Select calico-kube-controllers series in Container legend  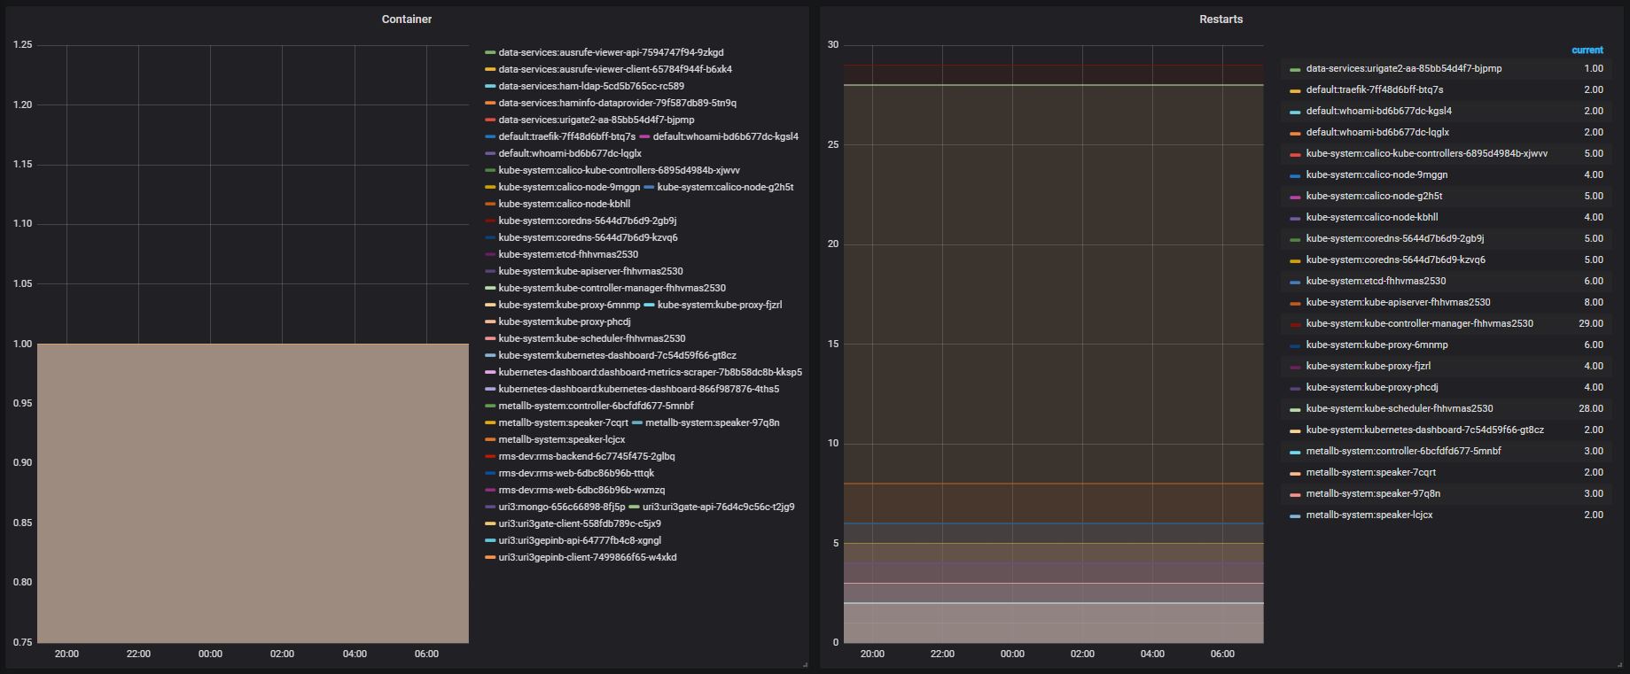click(x=620, y=170)
